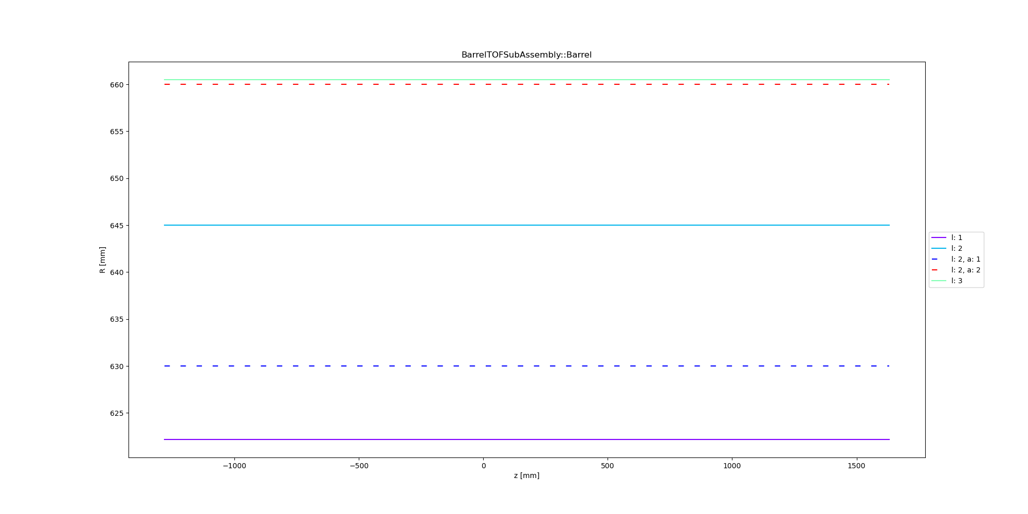This screenshot has width=1028, height=514.
Task: Click the 660 tick on the y-axis
Action: 116,85
